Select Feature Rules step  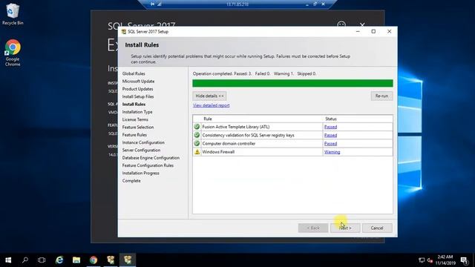pos(134,135)
